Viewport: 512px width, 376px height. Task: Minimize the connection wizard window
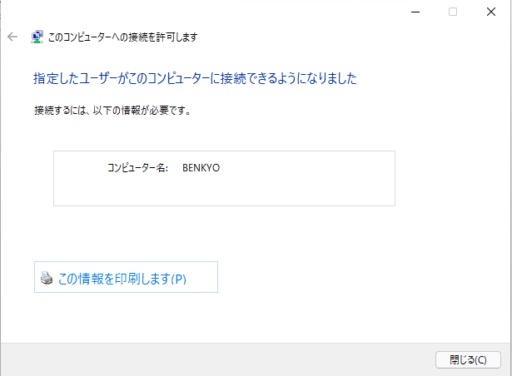(x=415, y=12)
